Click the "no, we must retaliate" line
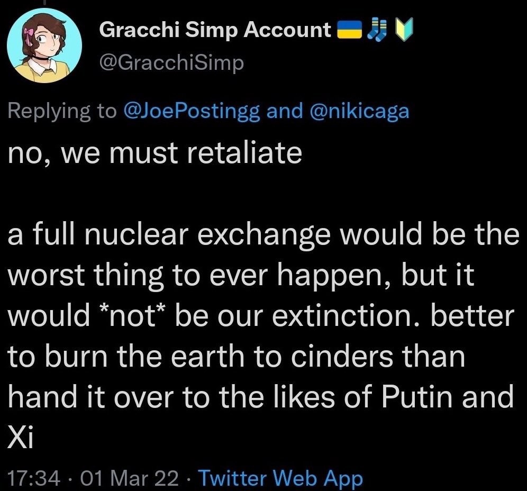527x491 pixels. [x=155, y=152]
